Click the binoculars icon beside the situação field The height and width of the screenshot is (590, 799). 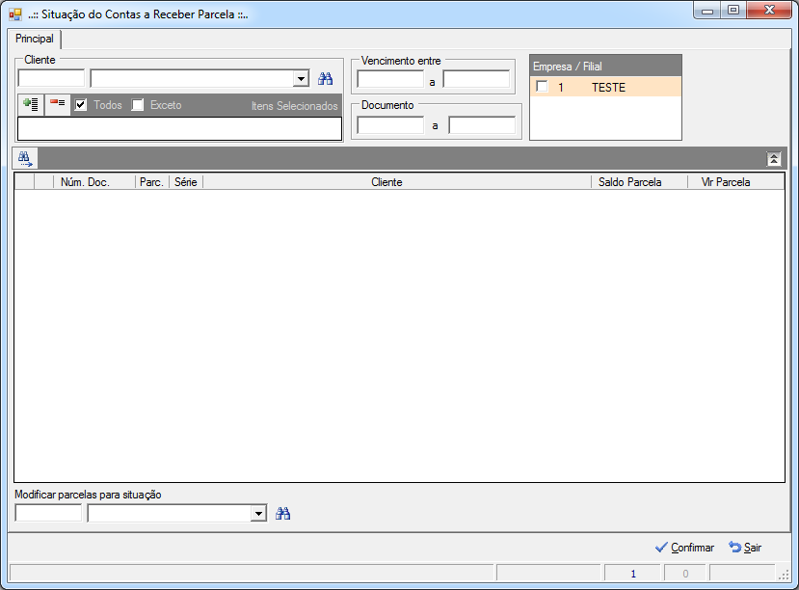pos(282,514)
